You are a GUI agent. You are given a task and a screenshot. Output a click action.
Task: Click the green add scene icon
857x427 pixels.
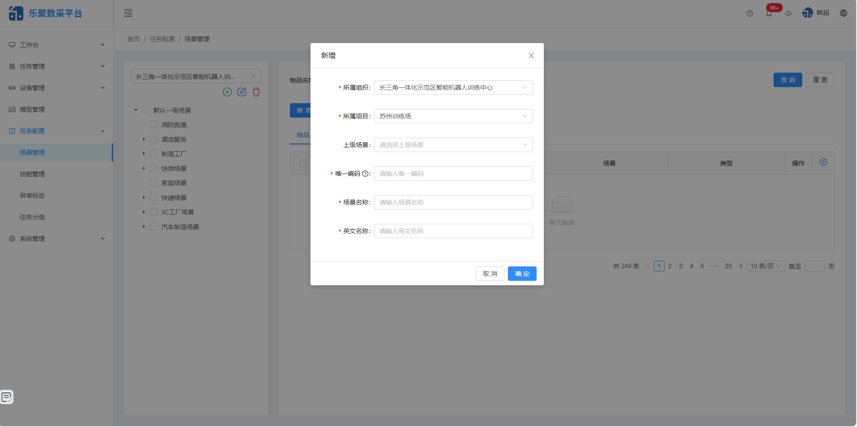click(x=227, y=92)
